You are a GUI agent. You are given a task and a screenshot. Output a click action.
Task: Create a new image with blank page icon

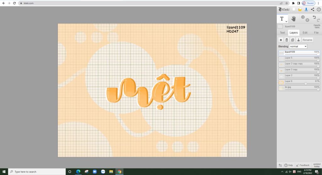click(294, 9)
